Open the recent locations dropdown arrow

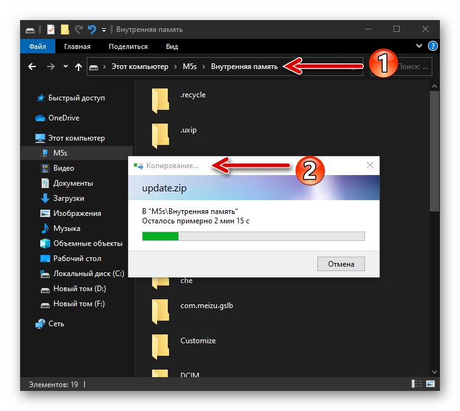(x=65, y=67)
